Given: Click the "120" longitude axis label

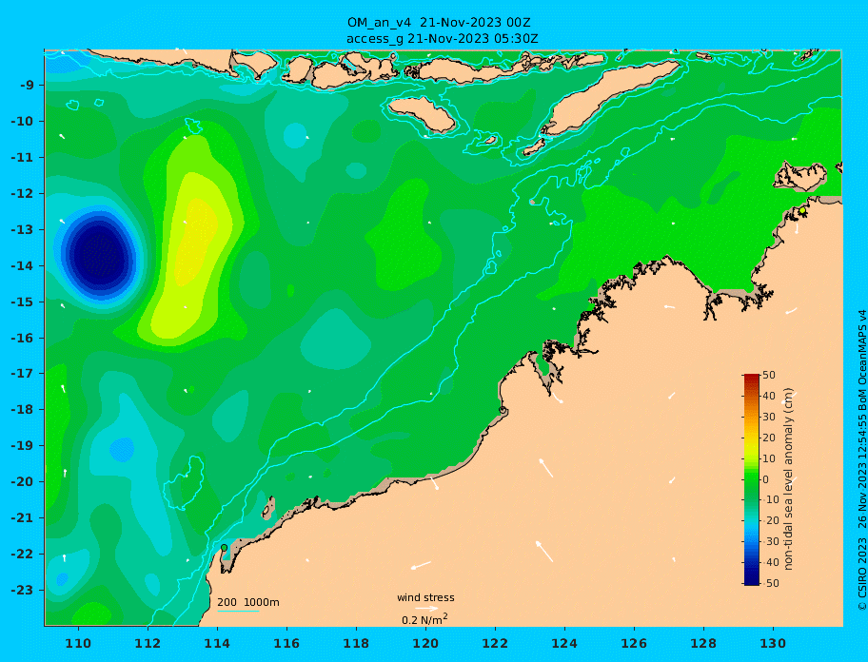Looking at the screenshot, I should [425, 643].
